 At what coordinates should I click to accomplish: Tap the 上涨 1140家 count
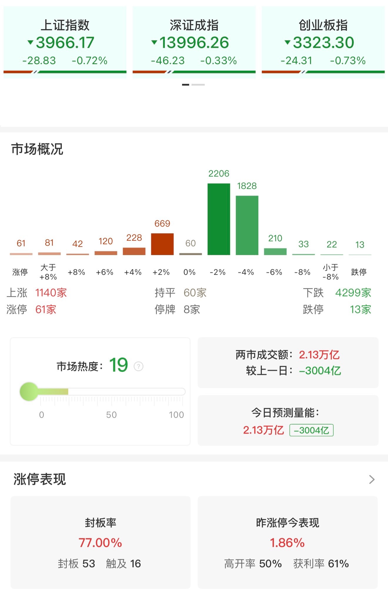(51, 293)
